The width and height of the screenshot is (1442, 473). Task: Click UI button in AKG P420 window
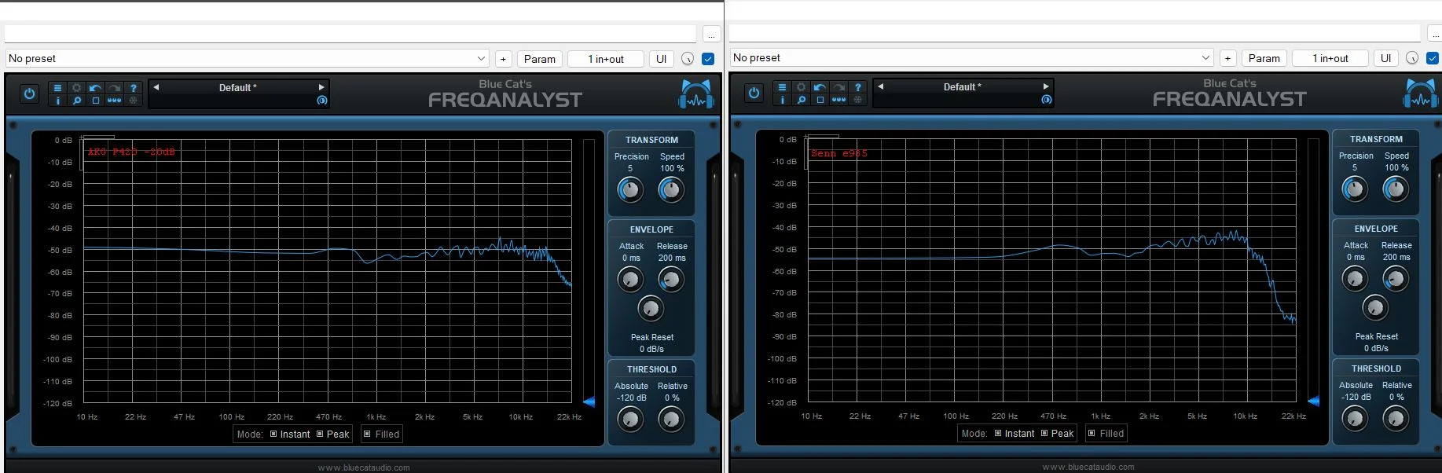pyautogui.click(x=662, y=59)
